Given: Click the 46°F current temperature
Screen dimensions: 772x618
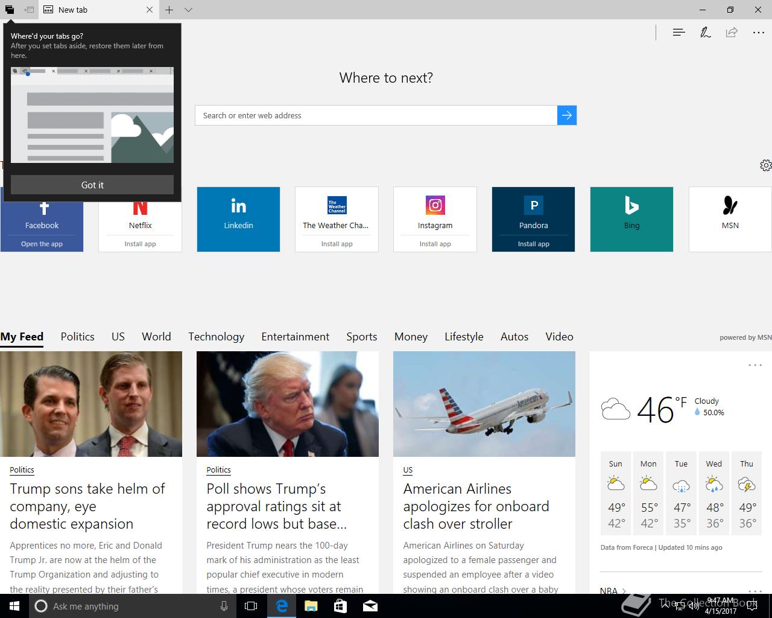Looking at the screenshot, I should pos(661,410).
